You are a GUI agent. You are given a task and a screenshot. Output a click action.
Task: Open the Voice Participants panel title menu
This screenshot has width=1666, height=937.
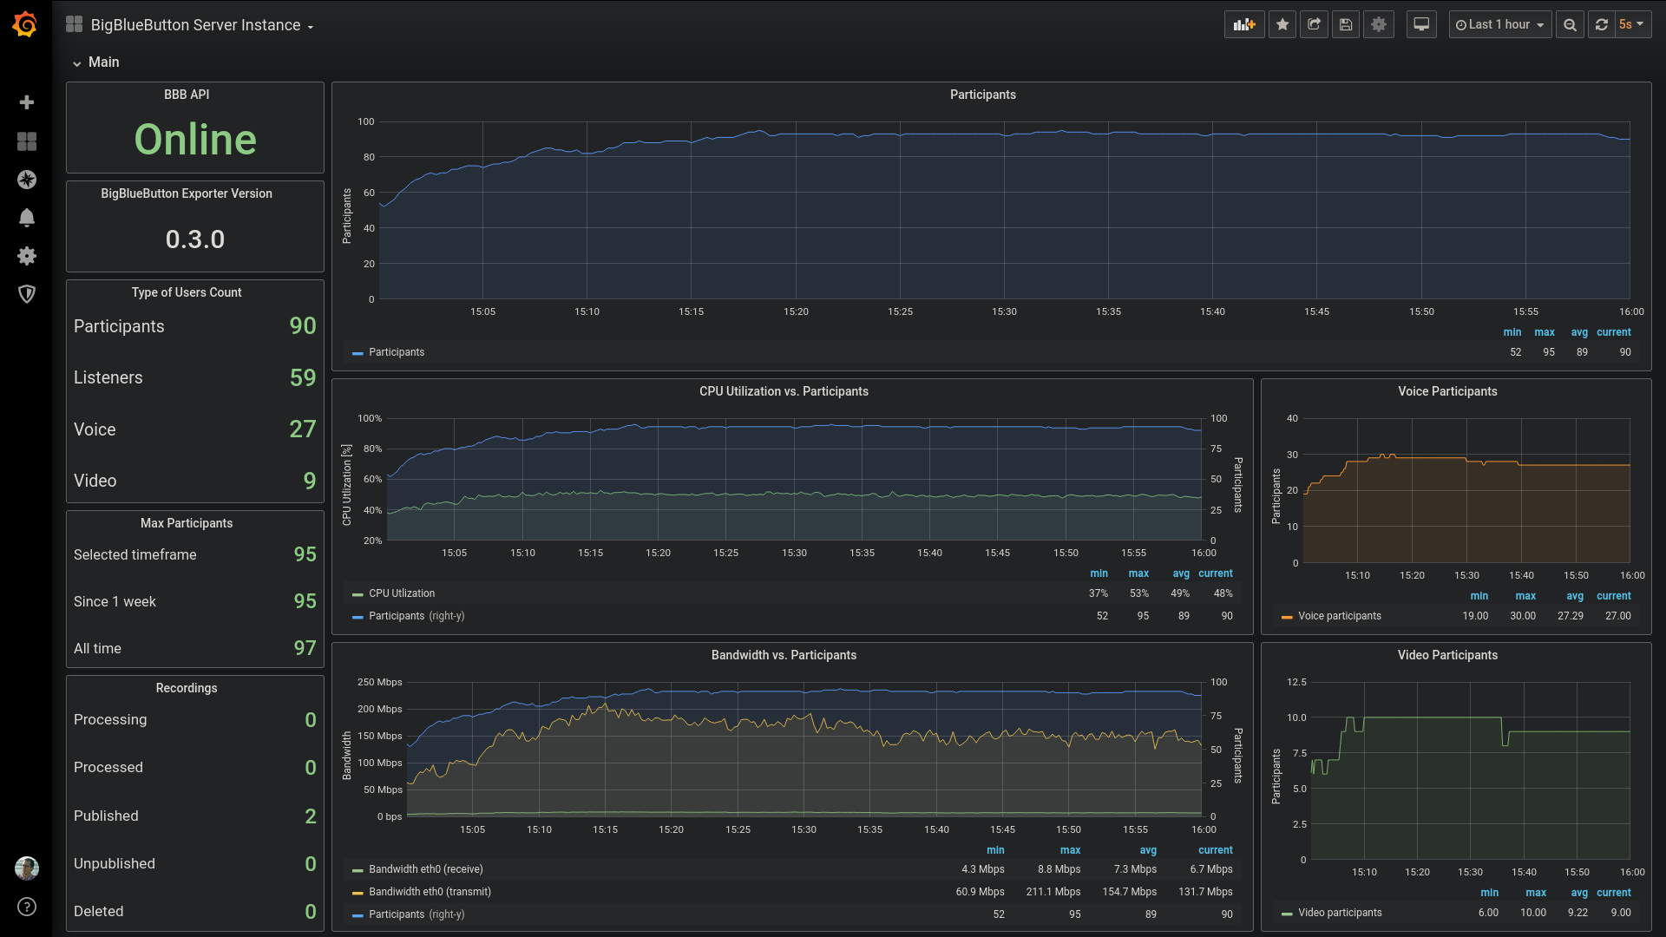[1447, 391]
